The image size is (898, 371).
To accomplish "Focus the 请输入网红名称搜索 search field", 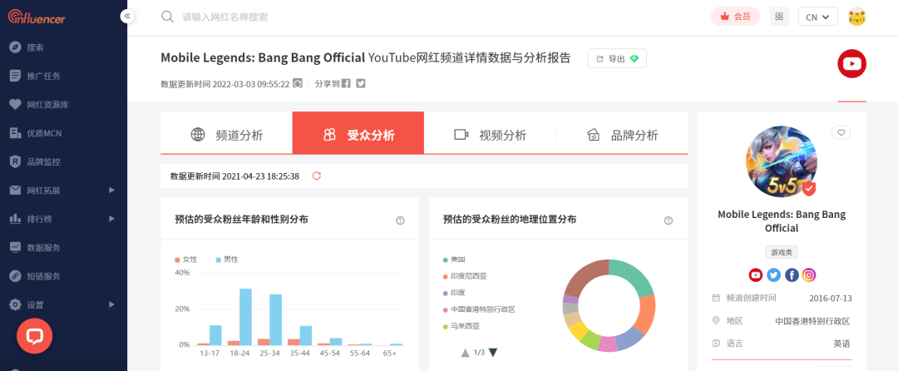I will coord(225,17).
